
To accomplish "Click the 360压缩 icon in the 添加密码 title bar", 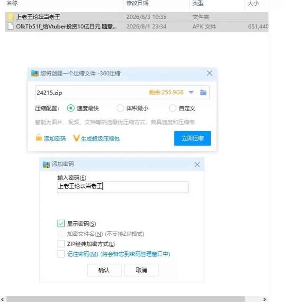I will pyautogui.click(x=46, y=164).
